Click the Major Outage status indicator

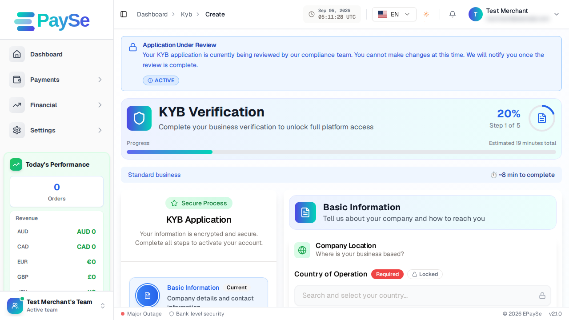point(141,314)
